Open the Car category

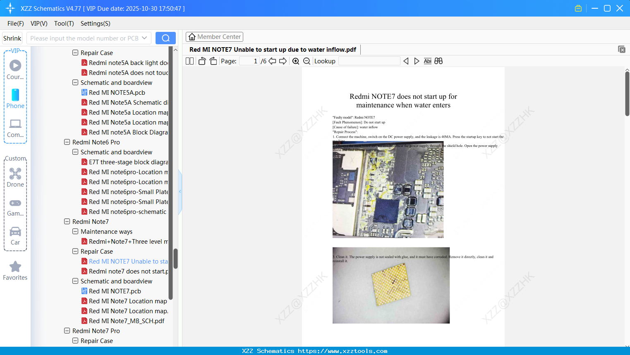(15, 236)
